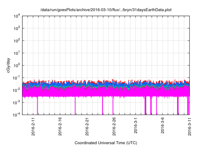Screen dimensions: 209x146
Task: Click the 10^2 y-axis tick label
Action: (17, 41)
